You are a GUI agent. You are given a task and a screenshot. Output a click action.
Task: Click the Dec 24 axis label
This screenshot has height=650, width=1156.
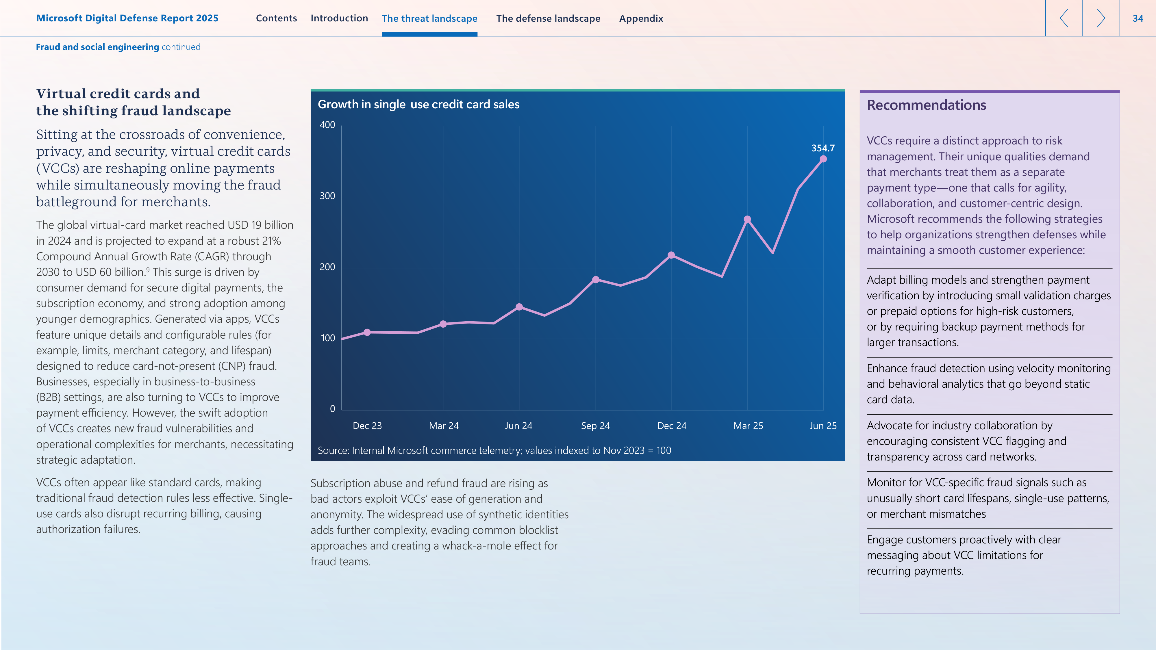(x=672, y=426)
